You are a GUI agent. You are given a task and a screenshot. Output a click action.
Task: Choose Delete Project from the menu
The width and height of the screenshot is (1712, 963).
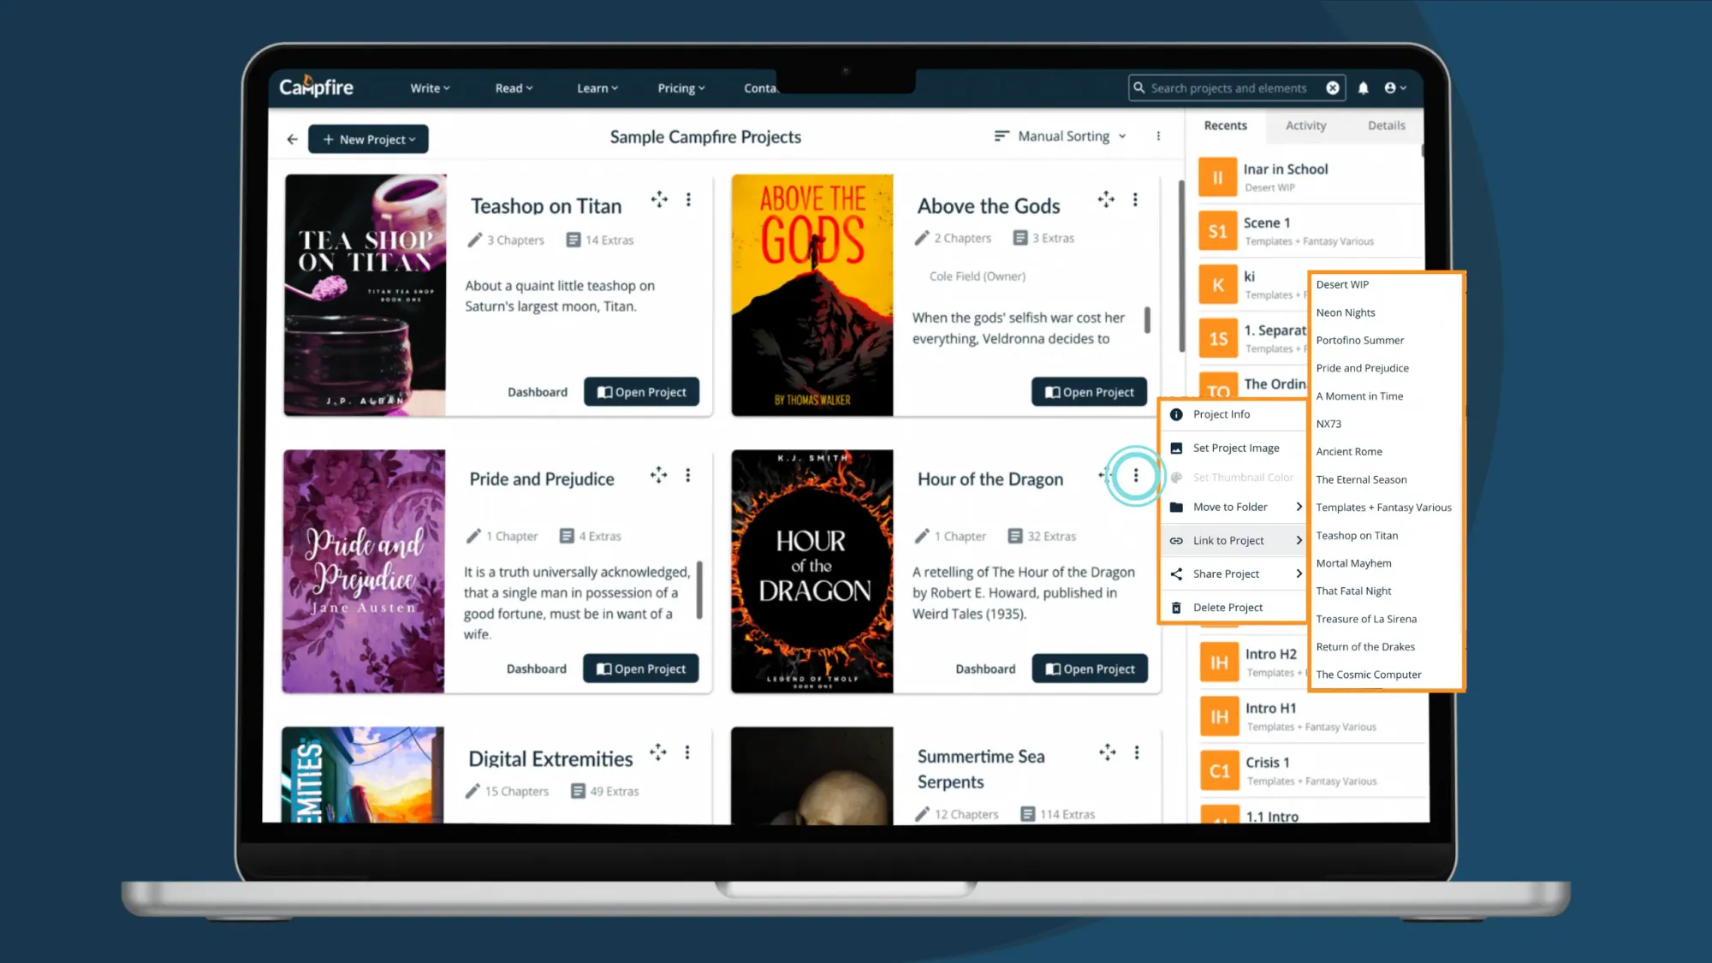click(1233, 607)
